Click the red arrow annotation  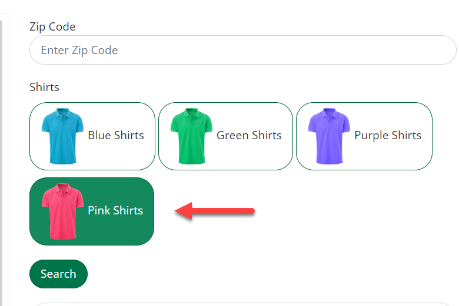tap(215, 211)
